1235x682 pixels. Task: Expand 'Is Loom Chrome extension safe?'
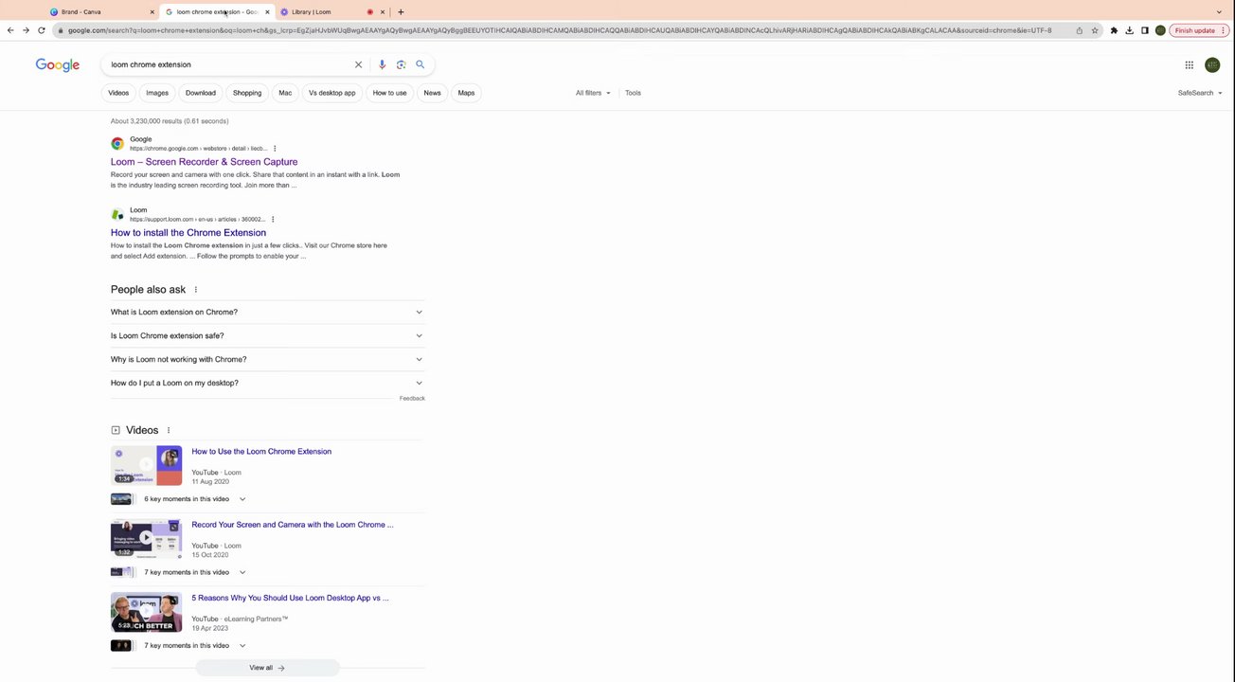[x=267, y=335]
